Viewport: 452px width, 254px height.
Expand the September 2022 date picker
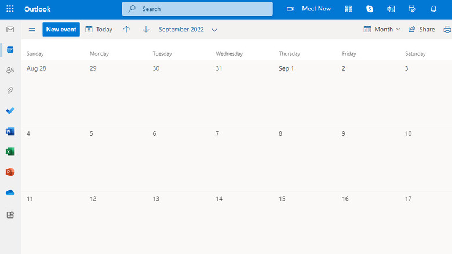(188, 30)
